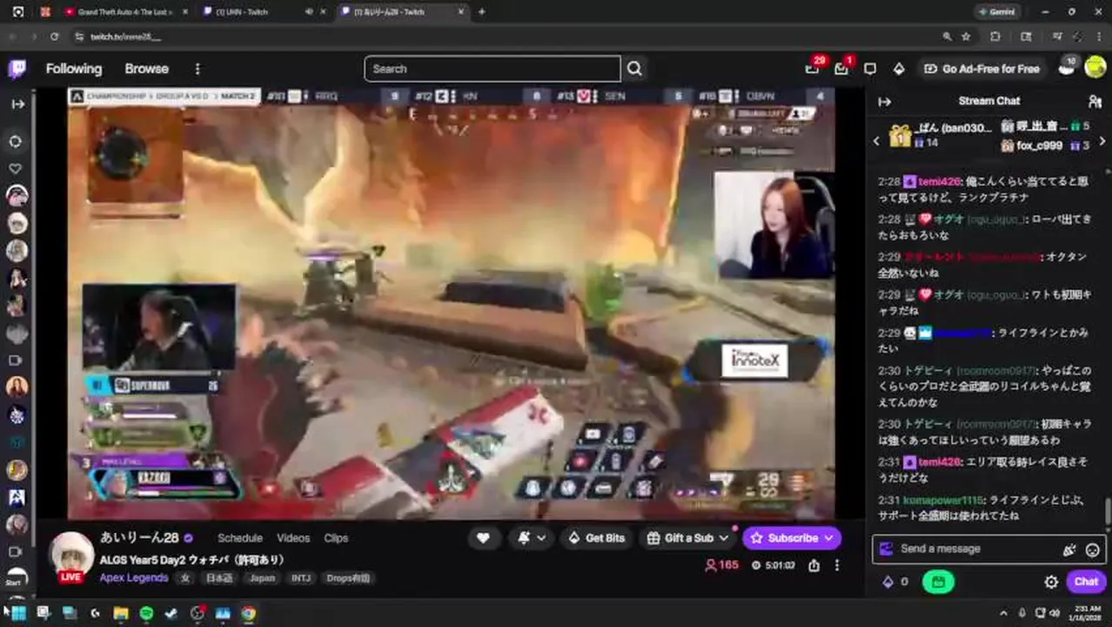Open the Gift a Sub dropdown
The image size is (1112, 627).
(x=687, y=538)
